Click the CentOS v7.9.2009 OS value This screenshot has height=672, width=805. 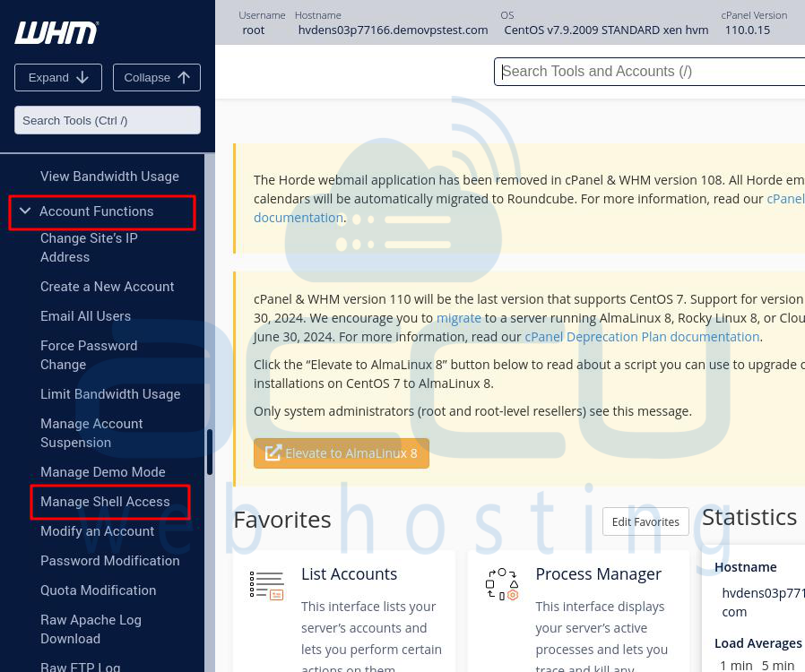(x=606, y=30)
